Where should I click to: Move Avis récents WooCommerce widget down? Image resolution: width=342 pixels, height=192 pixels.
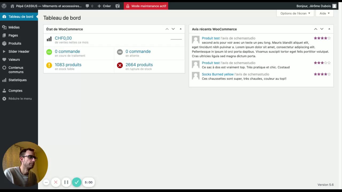pos(322,29)
